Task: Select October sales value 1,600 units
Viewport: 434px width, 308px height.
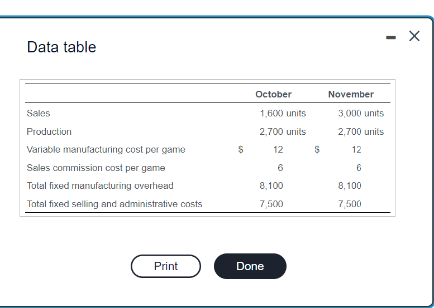Action: 283,113
